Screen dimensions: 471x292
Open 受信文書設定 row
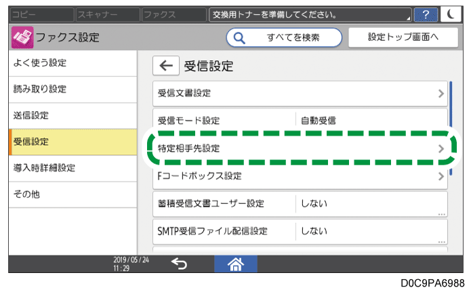point(300,93)
